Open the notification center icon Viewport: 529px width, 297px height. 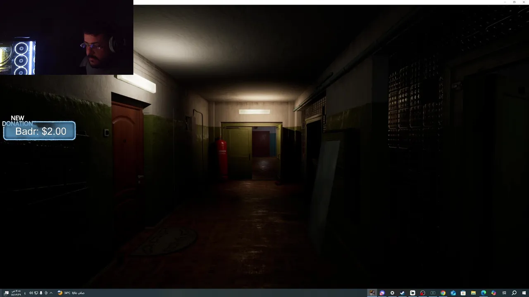(x=6, y=293)
